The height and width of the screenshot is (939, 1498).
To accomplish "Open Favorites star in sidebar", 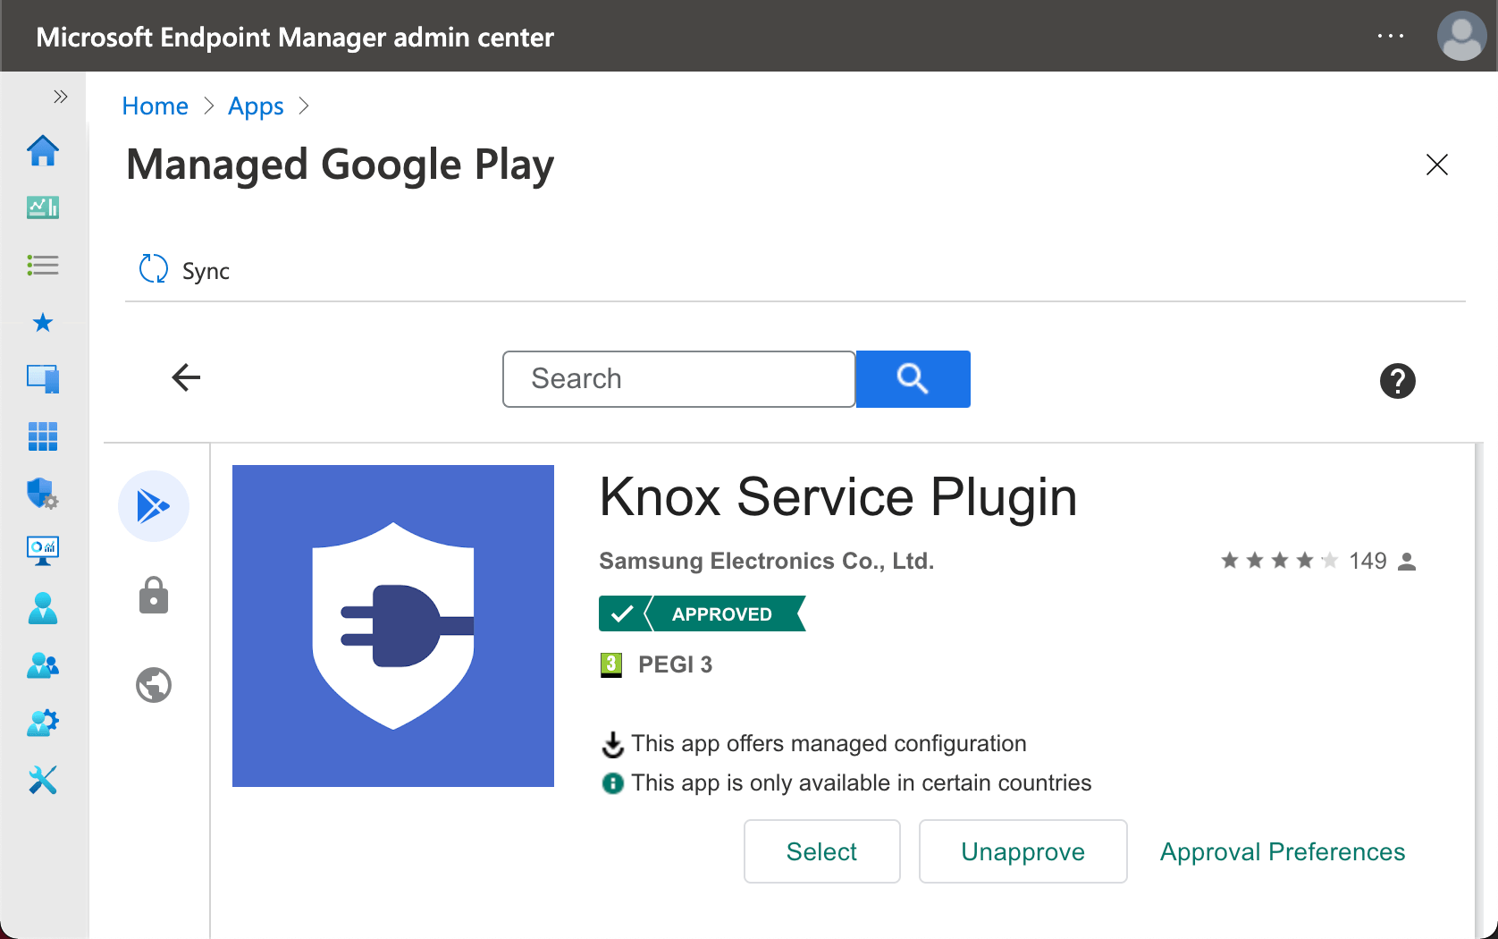I will tap(43, 322).
